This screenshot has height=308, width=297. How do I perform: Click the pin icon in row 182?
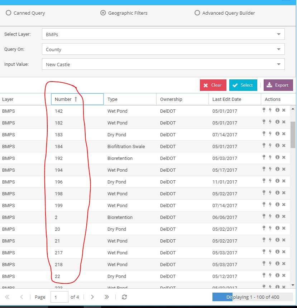pos(264,122)
